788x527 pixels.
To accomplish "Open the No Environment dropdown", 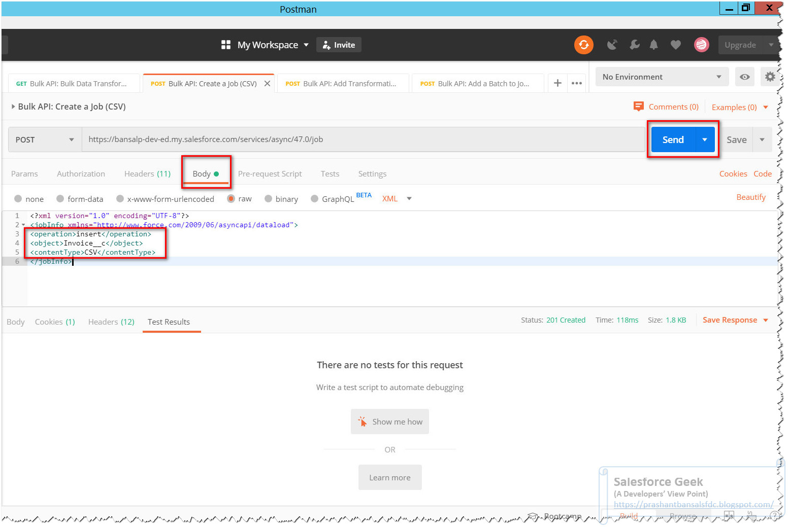I will [662, 77].
